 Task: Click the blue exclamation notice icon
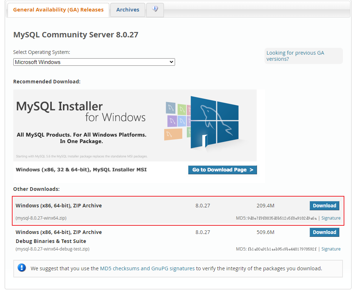(22, 268)
